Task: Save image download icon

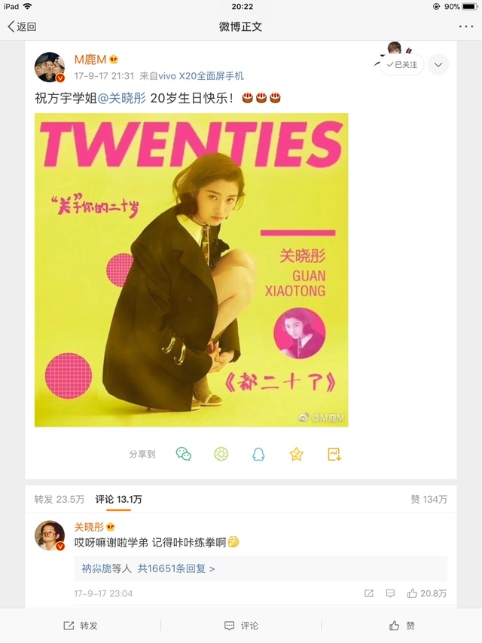Action: click(x=334, y=454)
